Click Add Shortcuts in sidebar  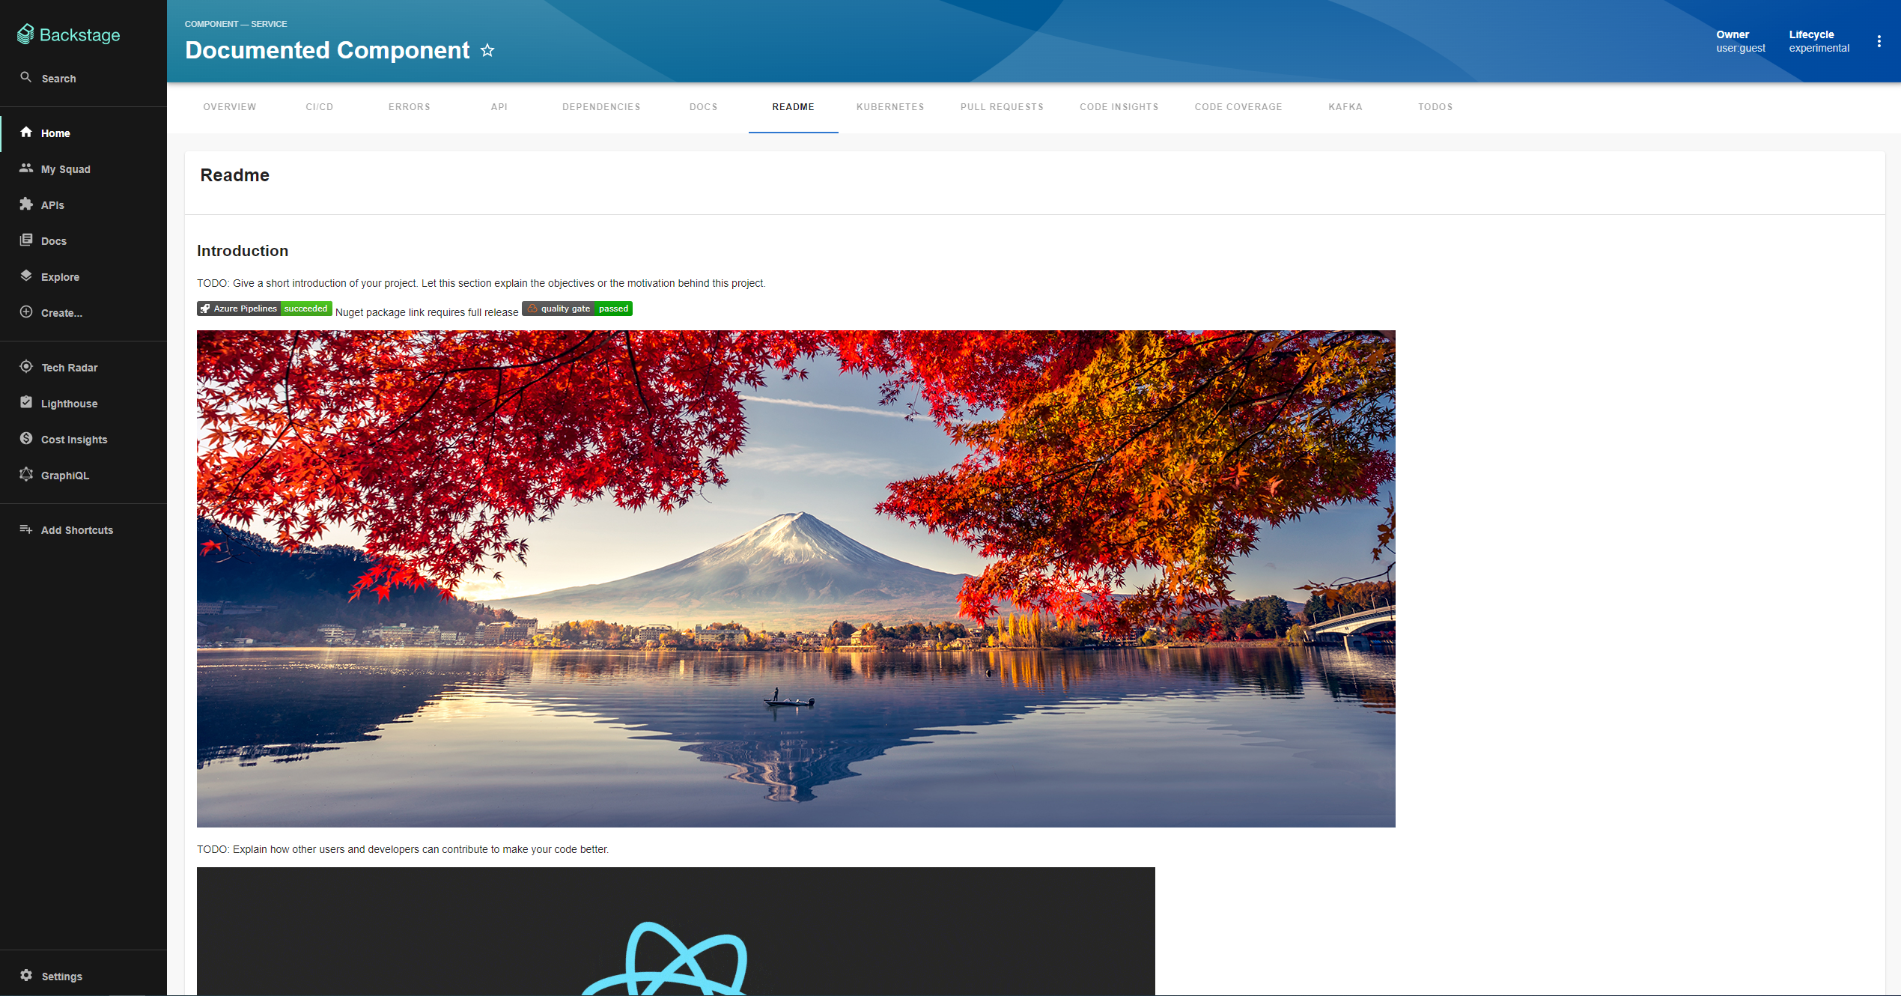point(76,530)
